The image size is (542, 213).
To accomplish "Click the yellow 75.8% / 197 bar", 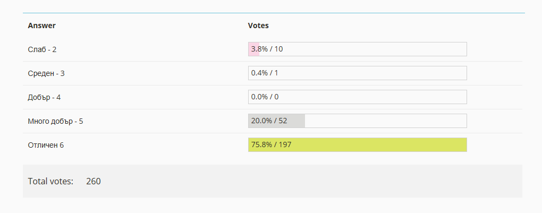I will coord(358,144).
